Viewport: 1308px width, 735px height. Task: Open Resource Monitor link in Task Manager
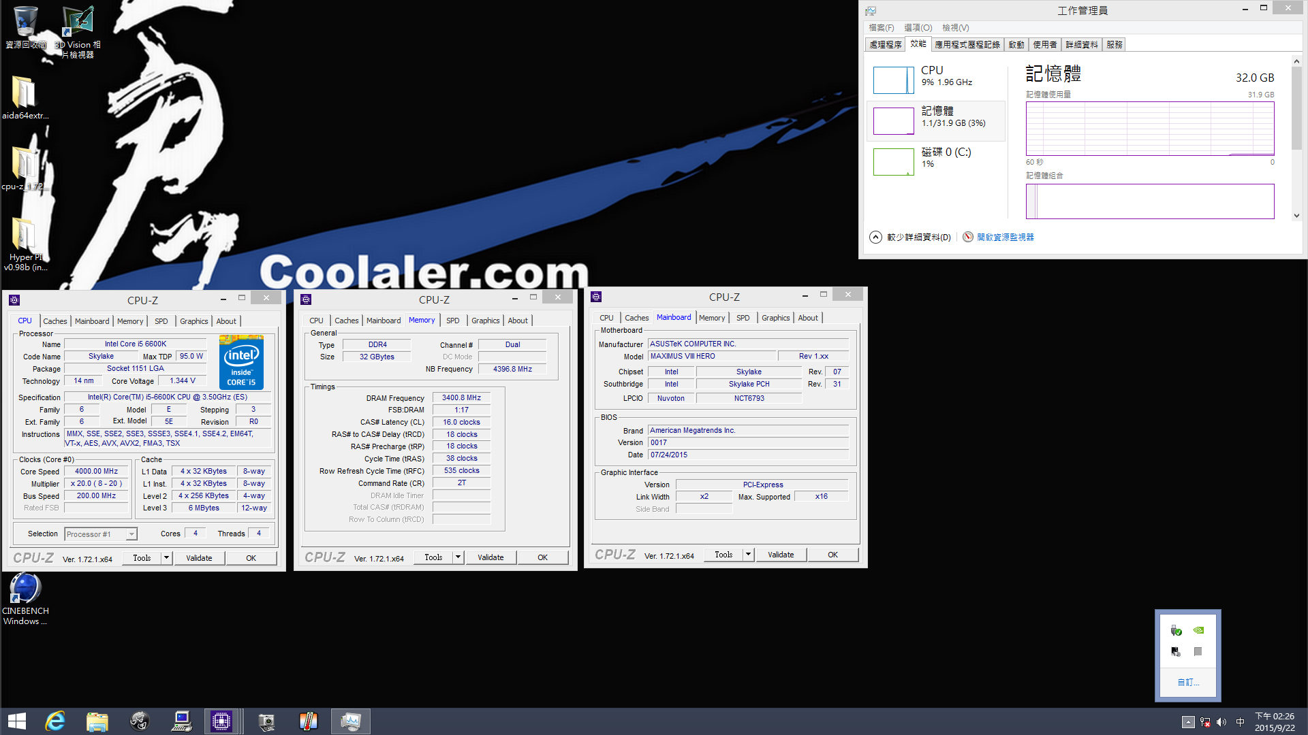click(x=1005, y=237)
